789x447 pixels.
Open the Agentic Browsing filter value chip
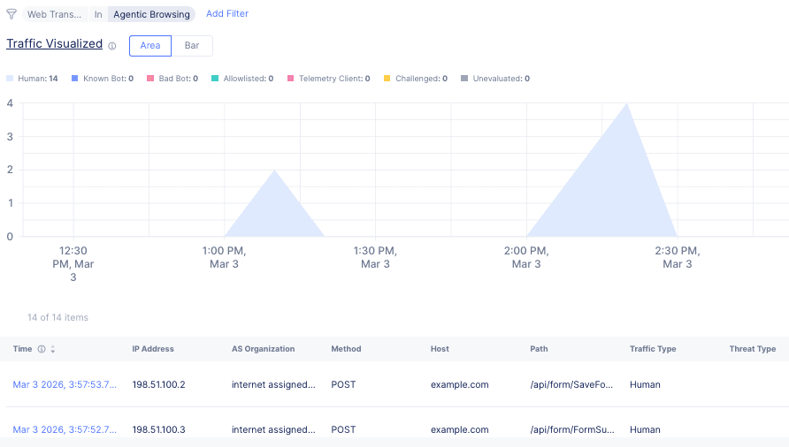click(x=151, y=15)
